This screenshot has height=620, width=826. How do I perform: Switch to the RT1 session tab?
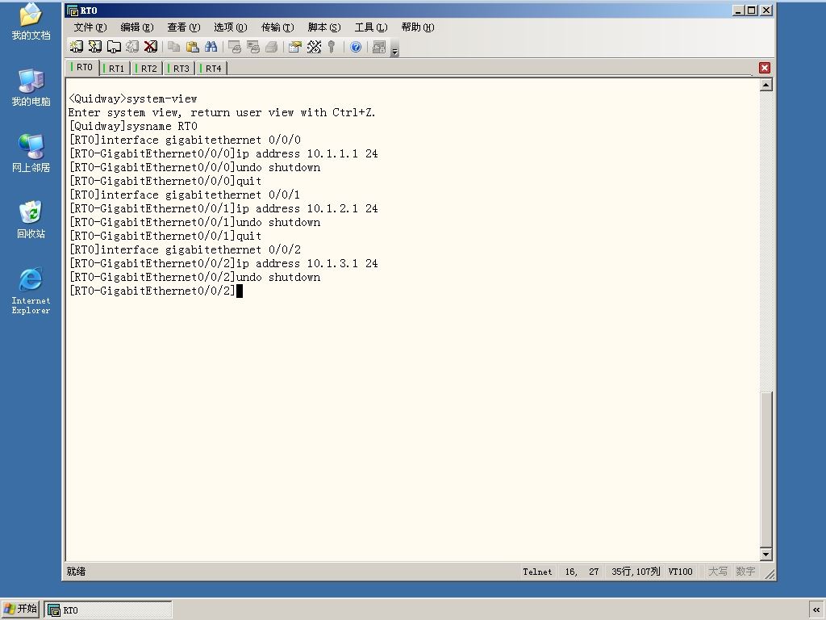click(115, 69)
